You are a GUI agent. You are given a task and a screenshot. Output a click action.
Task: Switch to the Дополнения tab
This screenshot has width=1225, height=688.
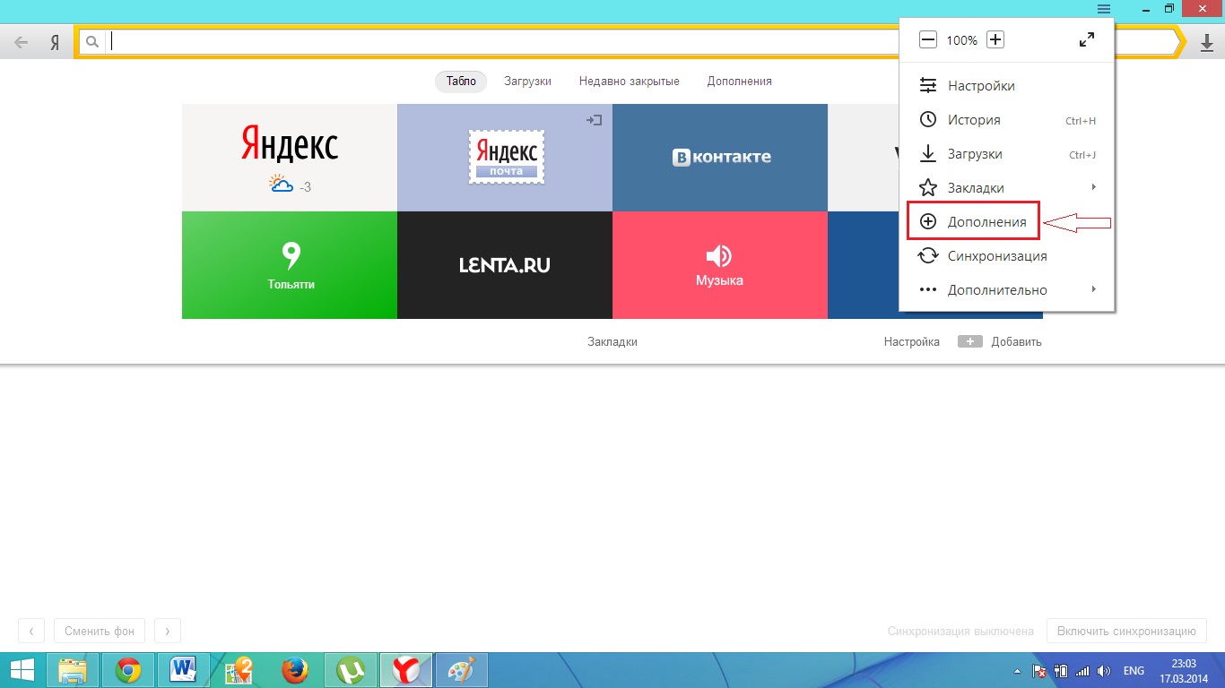click(x=739, y=82)
